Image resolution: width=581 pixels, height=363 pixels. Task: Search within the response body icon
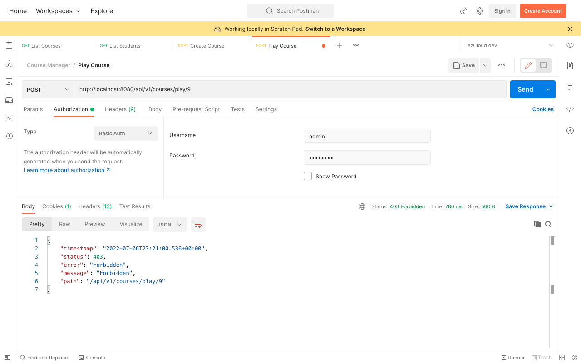[548, 224]
